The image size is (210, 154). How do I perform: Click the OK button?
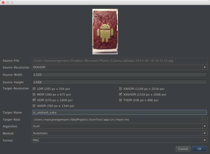click(x=199, y=149)
